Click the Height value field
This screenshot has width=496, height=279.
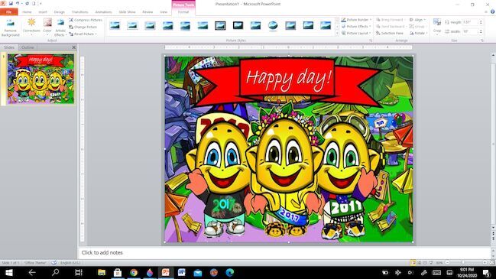[x=470, y=22]
